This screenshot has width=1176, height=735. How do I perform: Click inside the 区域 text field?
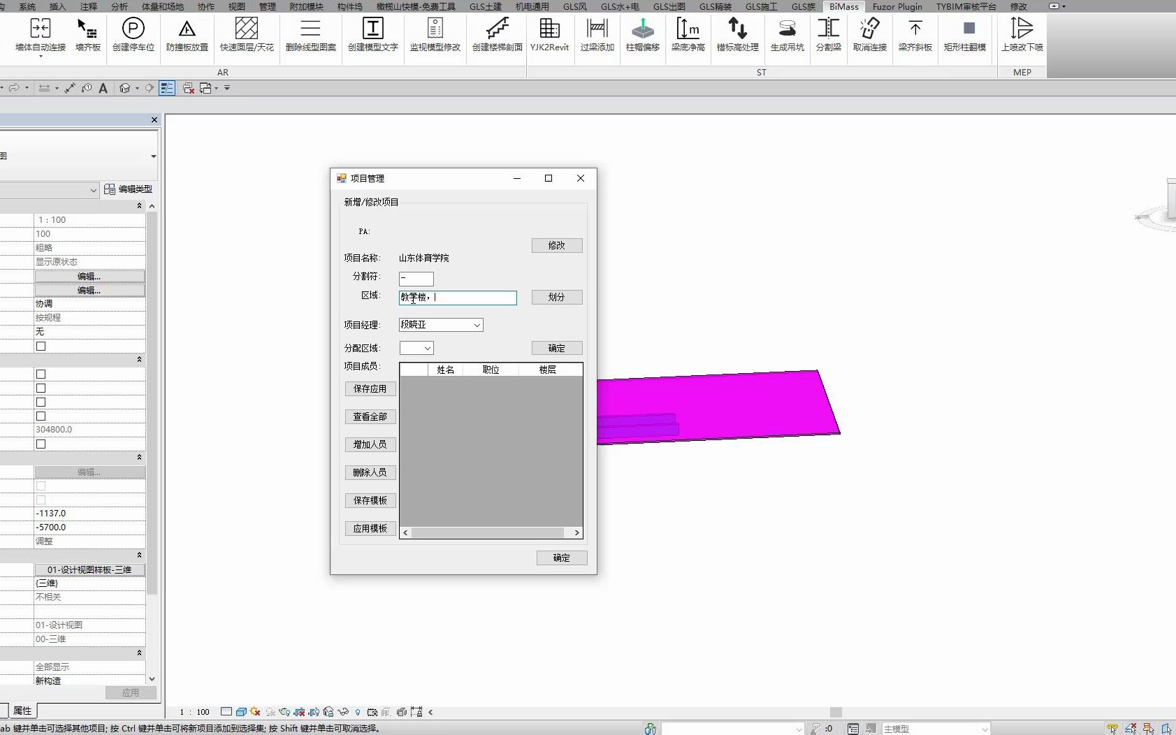[457, 298]
